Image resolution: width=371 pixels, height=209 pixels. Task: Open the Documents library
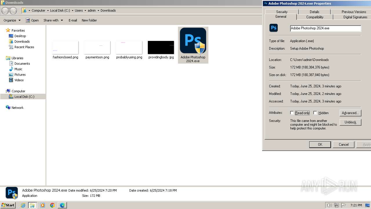[22, 64]
